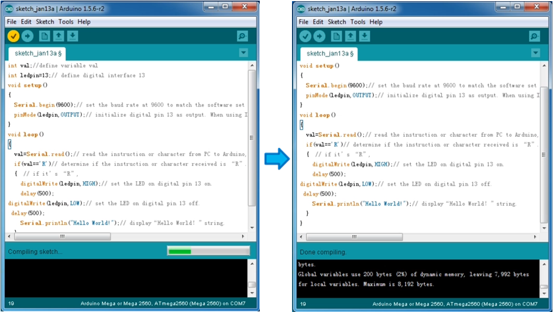
Task: Open Help menu in left window
Action: click(x=84, y=22)
